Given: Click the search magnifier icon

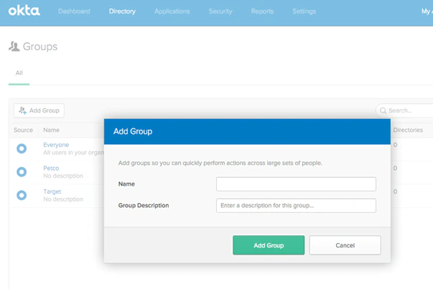Looking at the screenshot, I should pos(383,110).
